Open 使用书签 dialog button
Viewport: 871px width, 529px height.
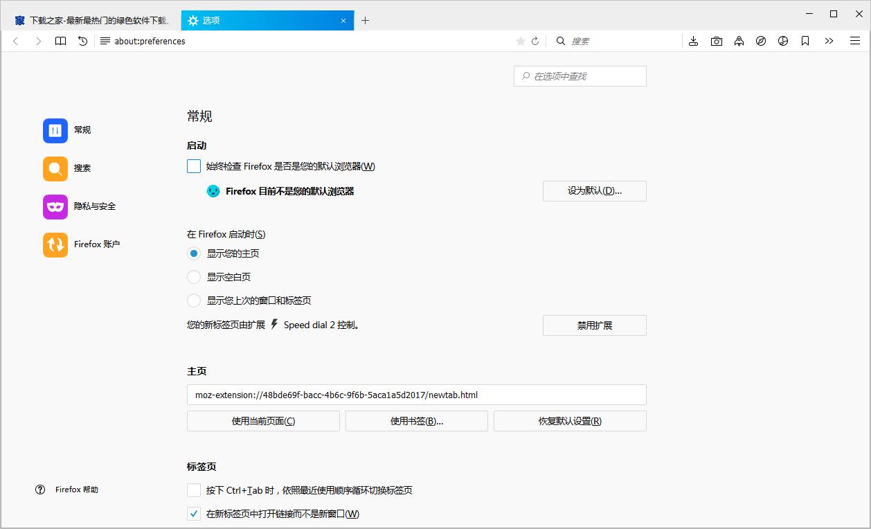coord(416,420)
